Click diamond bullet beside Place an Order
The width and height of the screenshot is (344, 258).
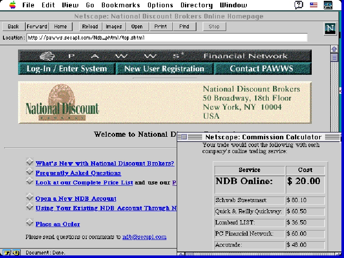[x=30, y=222]
